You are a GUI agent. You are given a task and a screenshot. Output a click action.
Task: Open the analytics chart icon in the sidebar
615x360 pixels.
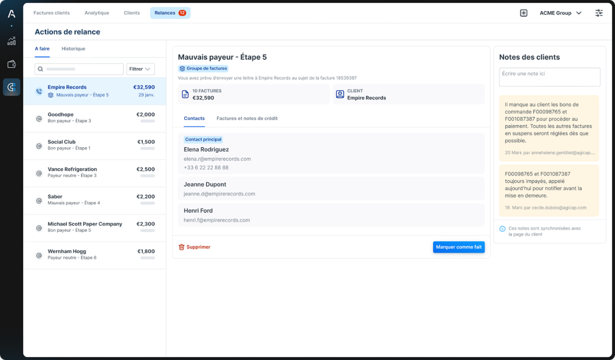tap(11, 41)
